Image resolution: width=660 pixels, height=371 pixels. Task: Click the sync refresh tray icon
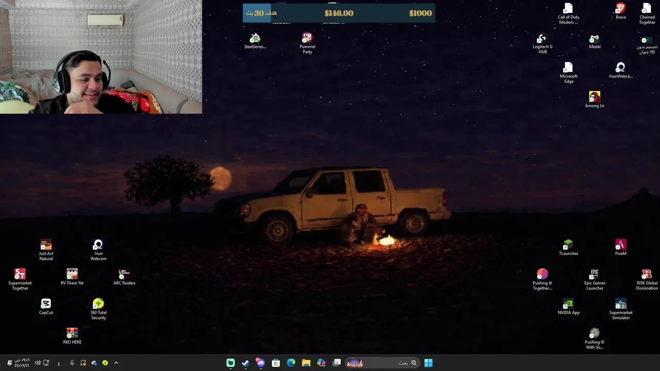click(x=83, y=363)
